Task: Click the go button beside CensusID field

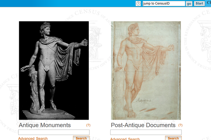Action: pos(189,4)
